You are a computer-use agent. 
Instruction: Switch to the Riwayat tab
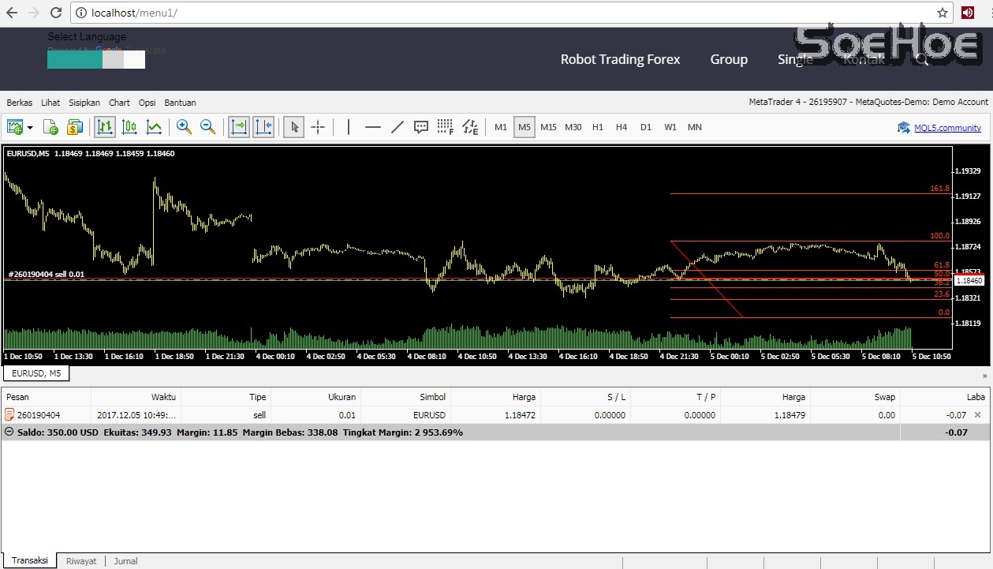tap(81, 561)
